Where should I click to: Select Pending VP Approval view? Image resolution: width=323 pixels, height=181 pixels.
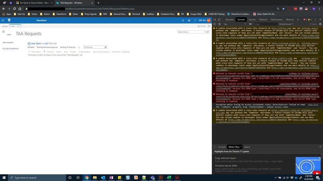pyautogui.click(x=68, y=47)
